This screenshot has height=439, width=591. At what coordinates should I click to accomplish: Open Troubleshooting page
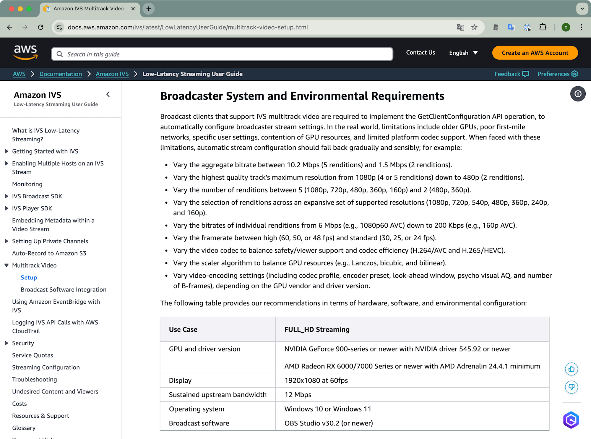click(x=35, y=380)
